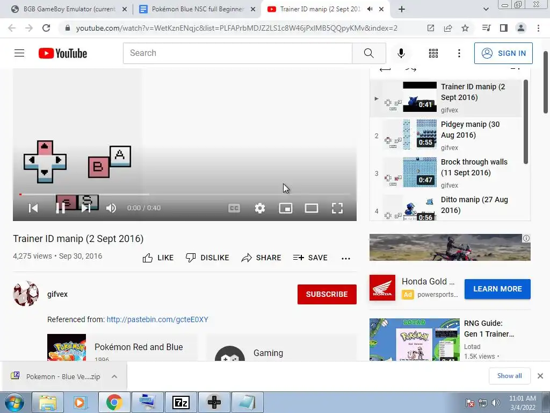
Task: Play Brock through walls playlist video
Action: click(x=446, y=173)
